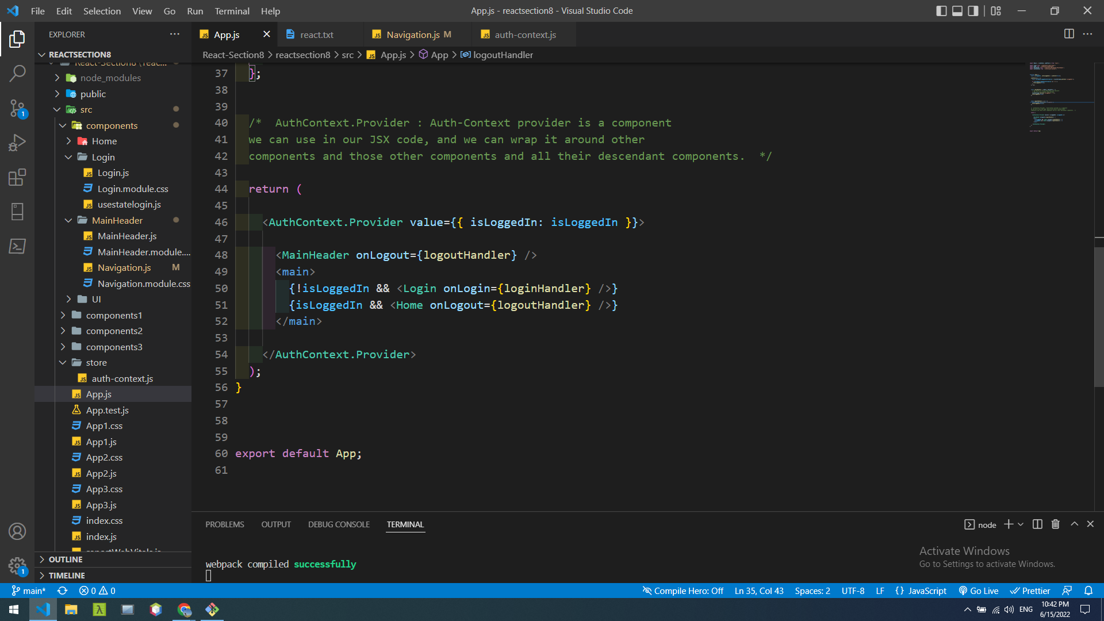Screen dimensions: 1104x621
Task: Open the Terminal menu
Action: pyautogui.click(x=232, y=11)
